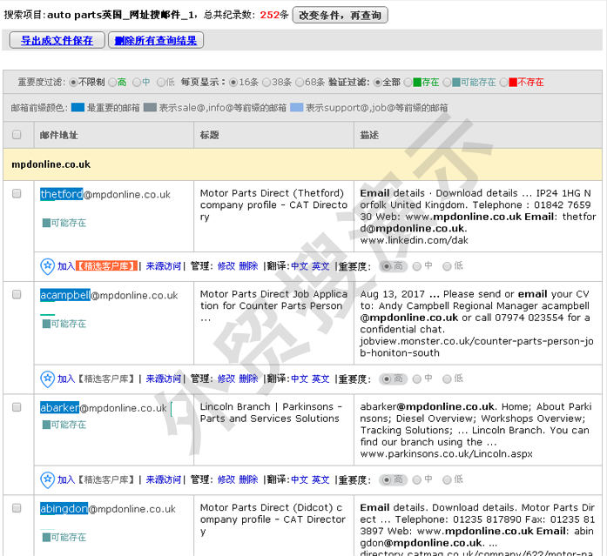The height and width of the screenshot is (556, 607).
Task: Click 删除所有查询结果 button
Action: coord(156,40)
